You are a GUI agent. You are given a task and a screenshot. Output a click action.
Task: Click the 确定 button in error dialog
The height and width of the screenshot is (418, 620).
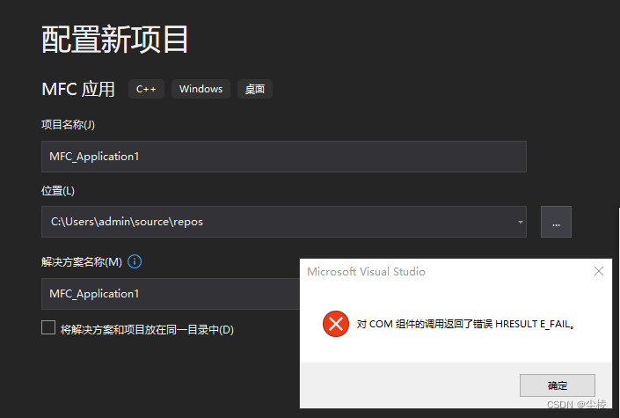pos(558,385)
